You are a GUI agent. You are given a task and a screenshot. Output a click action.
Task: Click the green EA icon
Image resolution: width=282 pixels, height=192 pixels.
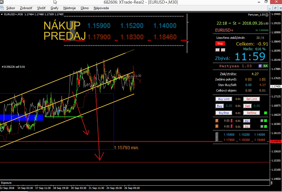tap(266, 66)
